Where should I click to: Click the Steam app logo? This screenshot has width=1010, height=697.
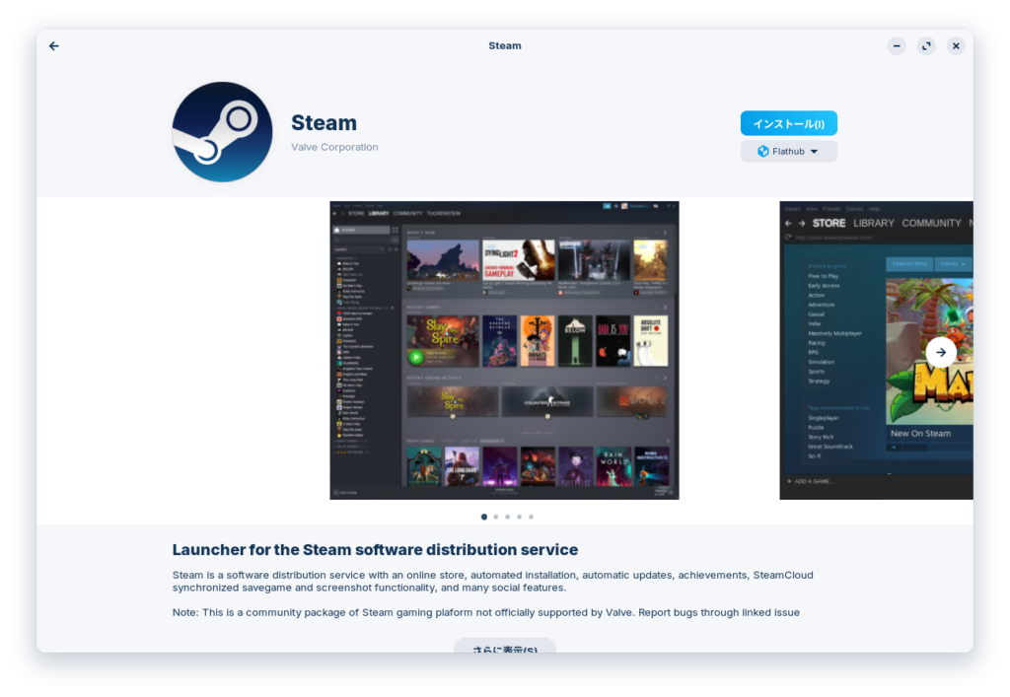[x=222, y=132]
